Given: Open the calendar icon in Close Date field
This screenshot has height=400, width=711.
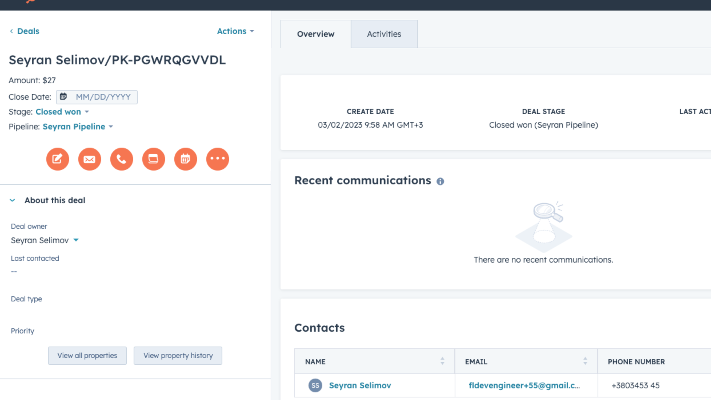Looking at the screenshot, I should coord(63,97).
